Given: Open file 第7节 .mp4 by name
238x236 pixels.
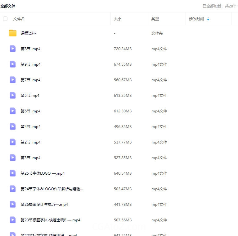Looking at the screenshot, I should pyautogui.click(x=30, y=80).
